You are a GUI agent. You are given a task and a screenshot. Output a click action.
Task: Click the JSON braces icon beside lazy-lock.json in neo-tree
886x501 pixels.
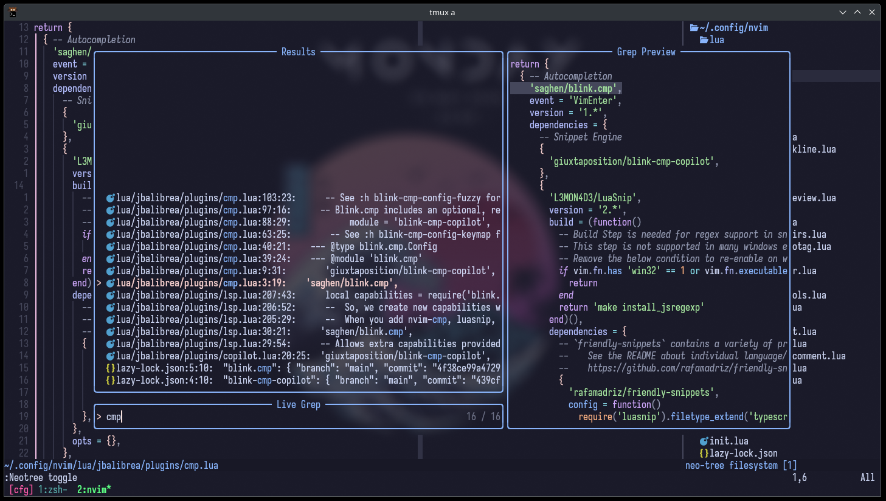704,454
